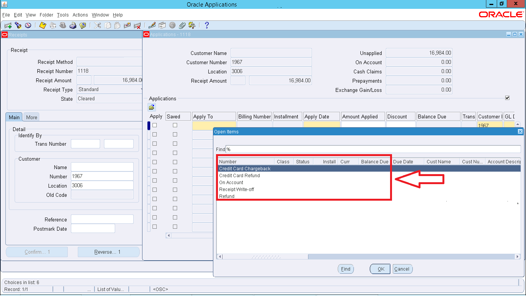Open the View menu
The height and width of the screenshot is (296, 526).
[x=31, y=15]
